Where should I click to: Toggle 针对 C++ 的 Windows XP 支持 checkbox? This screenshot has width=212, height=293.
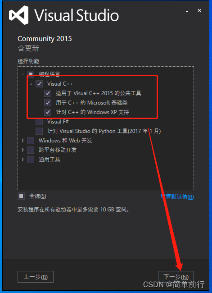coord(48,112)
